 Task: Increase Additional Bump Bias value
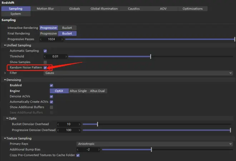(x=99, y=150)
